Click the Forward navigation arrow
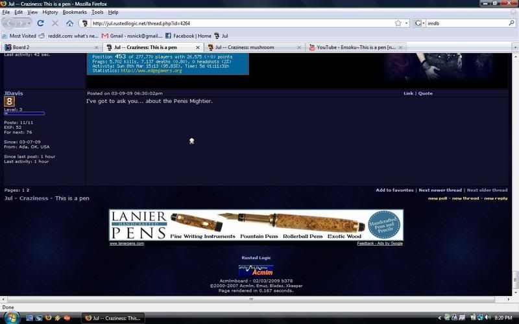The height and width of the screenshot is (324, 519). [x=20, y=23]
